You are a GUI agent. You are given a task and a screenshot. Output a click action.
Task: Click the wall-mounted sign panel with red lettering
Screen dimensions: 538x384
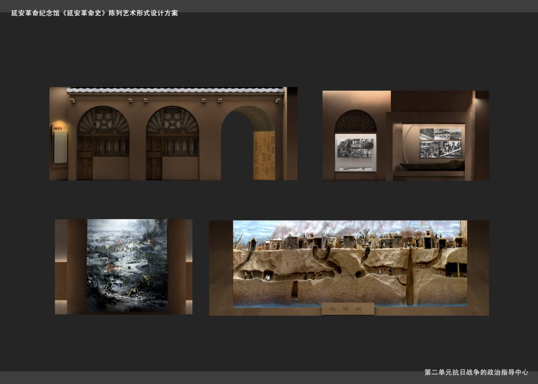(x=60, y=146)
